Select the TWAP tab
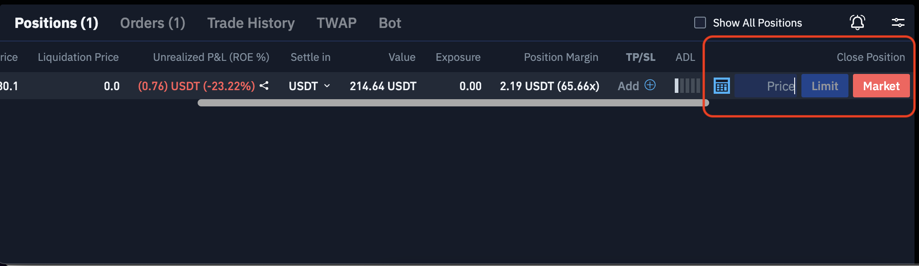Screen dimensions: 919x266 [x=336, y=23]
